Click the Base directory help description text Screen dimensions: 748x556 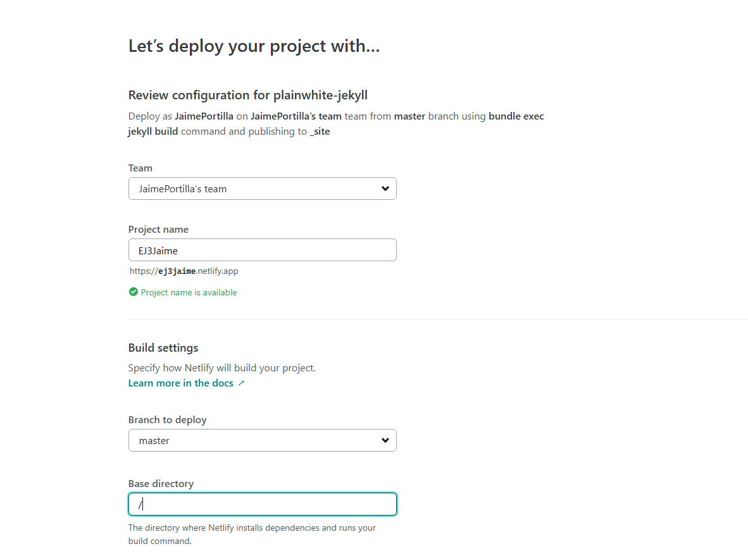pyautogui.click(x=252, y=534)
